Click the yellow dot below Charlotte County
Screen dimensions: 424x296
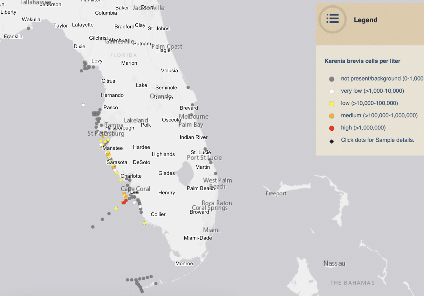click(120, 180)
